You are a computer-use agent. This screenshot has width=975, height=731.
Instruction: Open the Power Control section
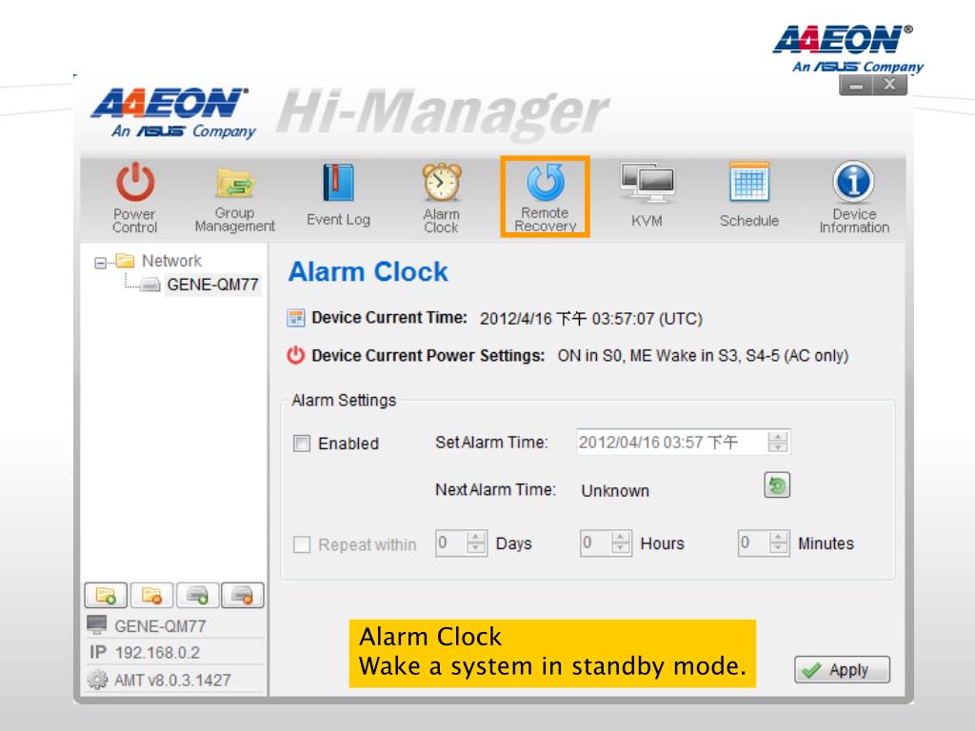134,198
